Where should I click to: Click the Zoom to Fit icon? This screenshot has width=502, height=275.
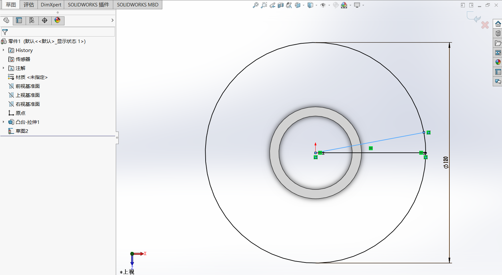(255, 5)
